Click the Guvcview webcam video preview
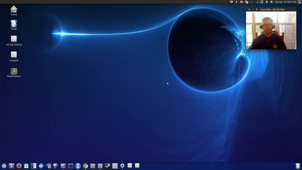302x170 pixels. pos(271,30)
